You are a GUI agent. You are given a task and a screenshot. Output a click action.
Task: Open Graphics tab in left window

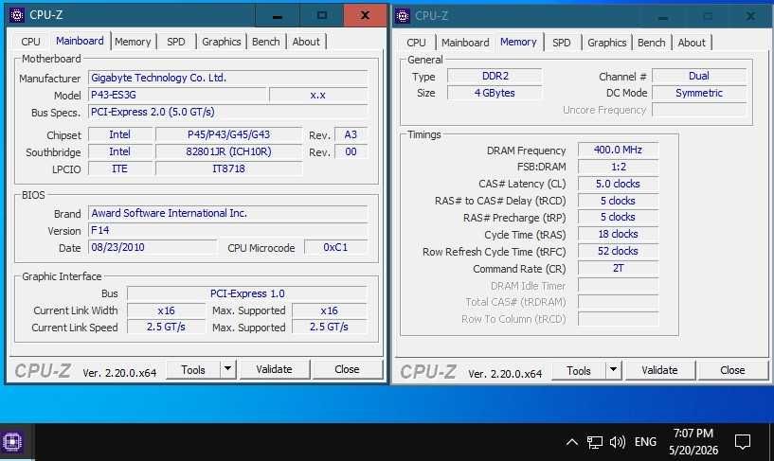pyautogui.click(x=221, y=42)
